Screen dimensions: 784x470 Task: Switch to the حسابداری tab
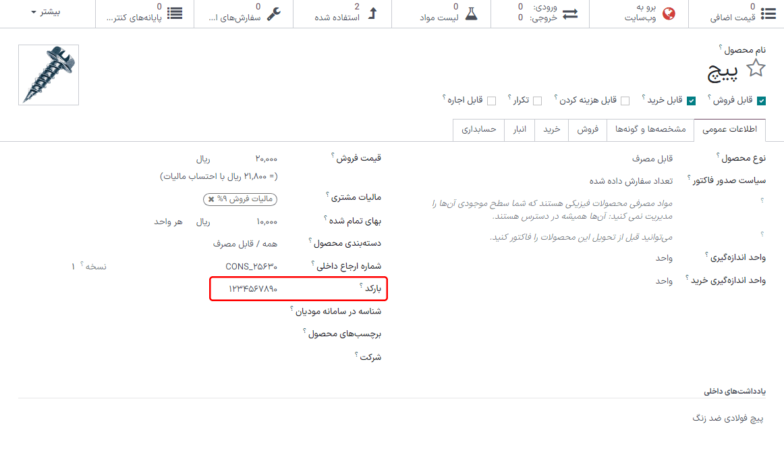pyautogui.click(x=478, y=129)
